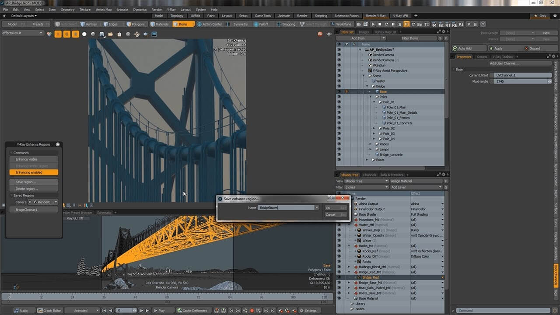Open the name dropdown in save dialog
The width and height of the screenshot is (560, 315).
click(x=317, y=208)
